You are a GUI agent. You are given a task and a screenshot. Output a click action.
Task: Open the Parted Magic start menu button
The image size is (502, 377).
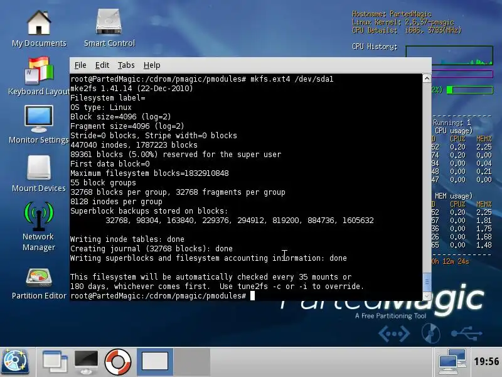pyautogui.click(x=15, y=362)
